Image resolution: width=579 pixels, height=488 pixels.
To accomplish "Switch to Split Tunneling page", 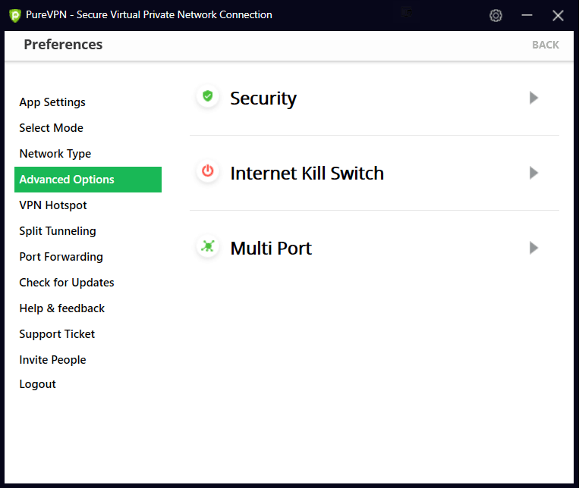I will click(x=58, y=231).
